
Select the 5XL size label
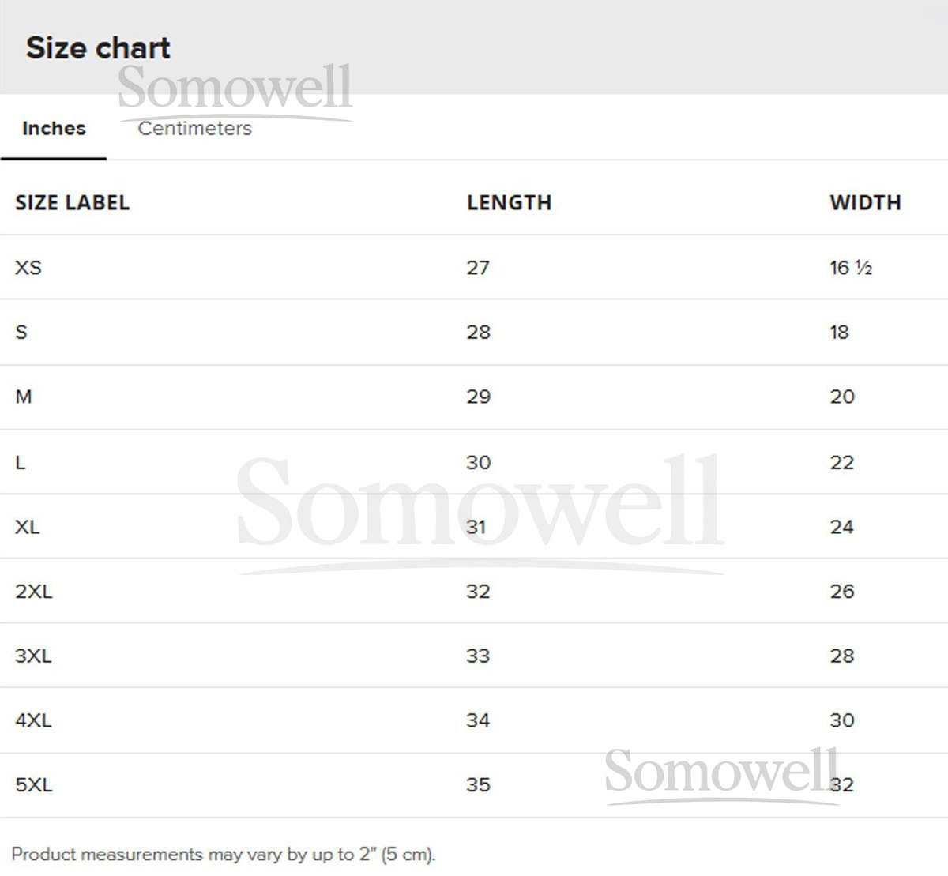click(33, 785)
